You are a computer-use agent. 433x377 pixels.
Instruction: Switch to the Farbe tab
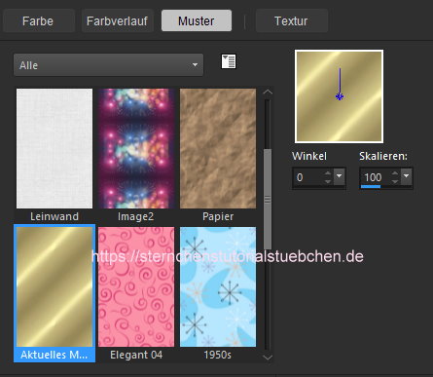click(x=38, y=21)
